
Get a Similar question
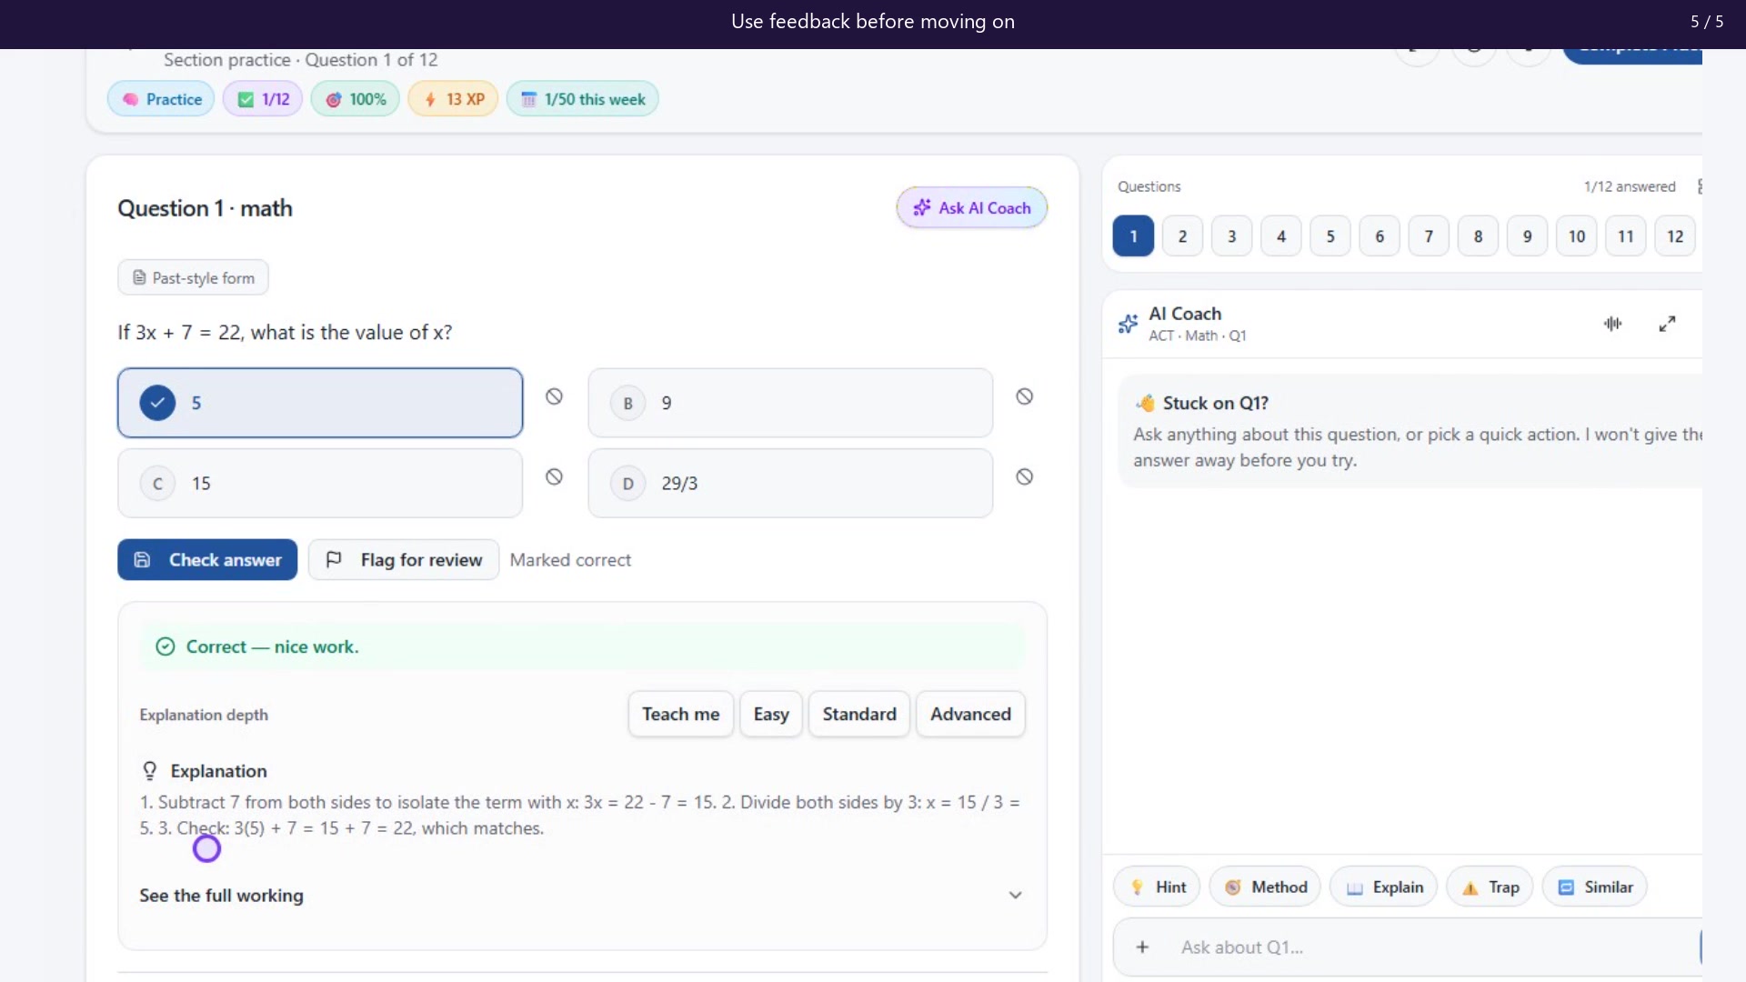[x=1595, y=887]
